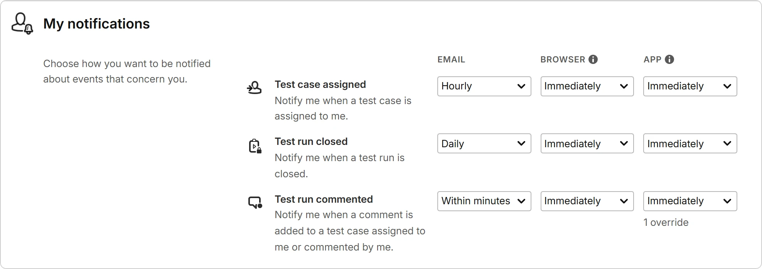
Task: Click the BROWSER column info icon
Action: (593, 59)
